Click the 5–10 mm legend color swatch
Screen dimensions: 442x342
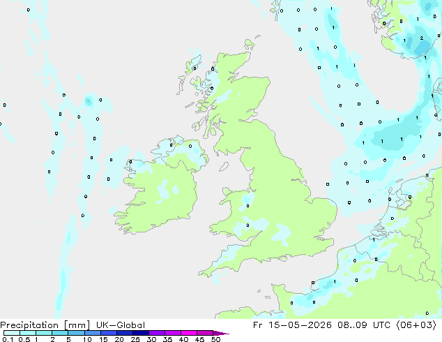click(76, 333)
